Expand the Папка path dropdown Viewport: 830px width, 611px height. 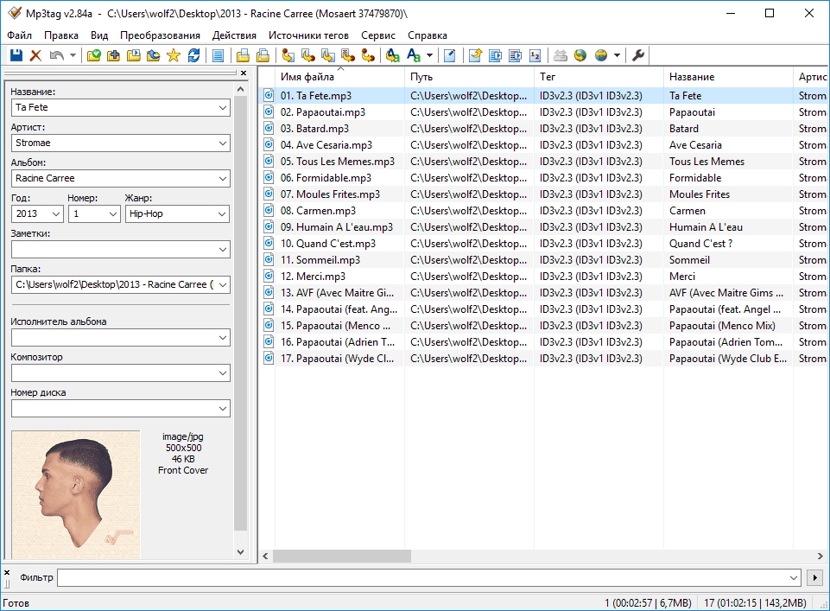point(223,285)
